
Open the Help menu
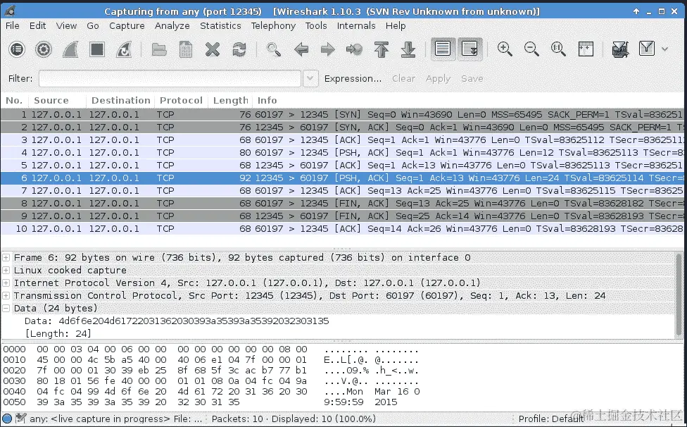click(396, 26)
